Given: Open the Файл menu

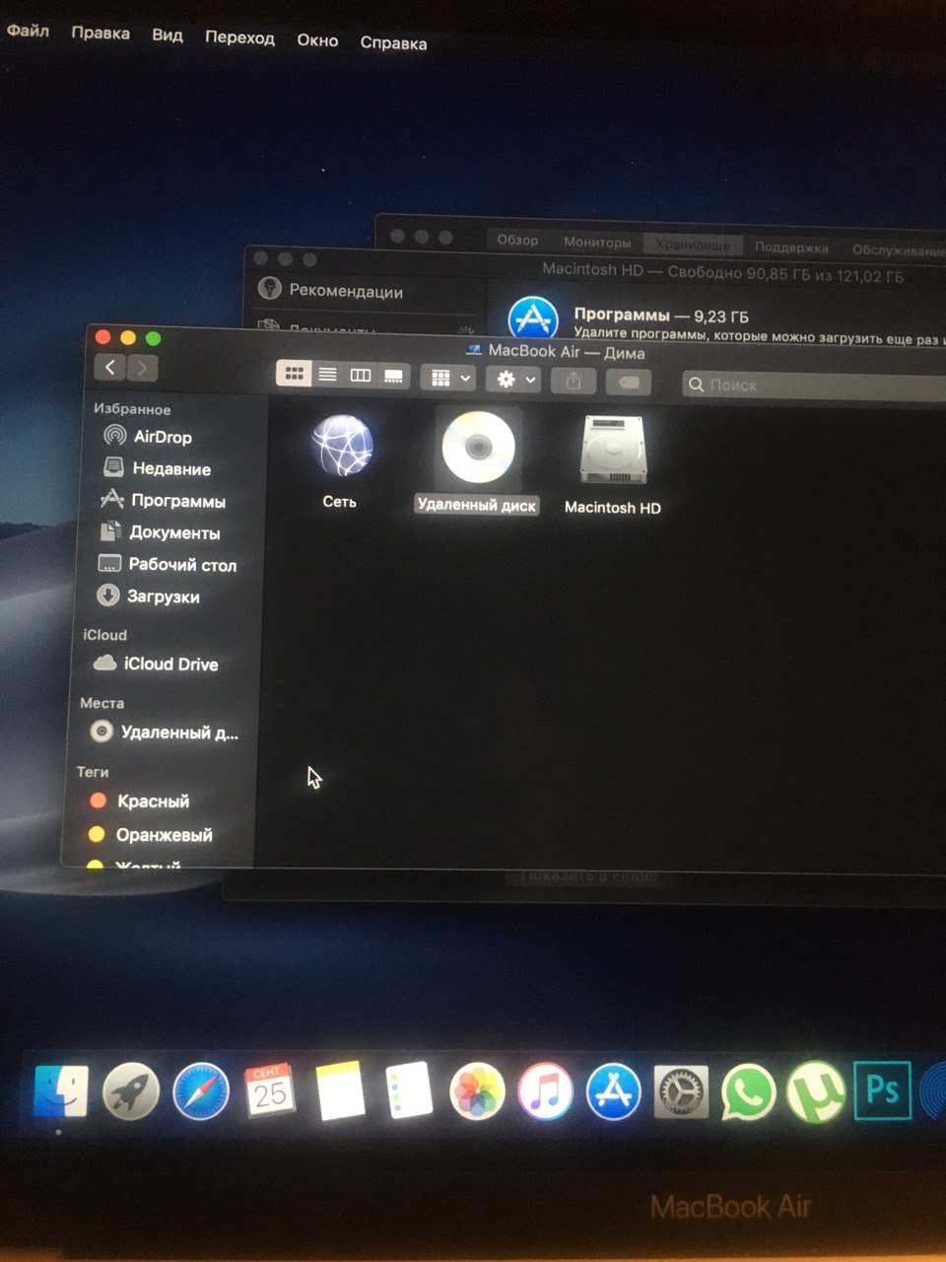Looking at the screenshot, I should point(28,31).
